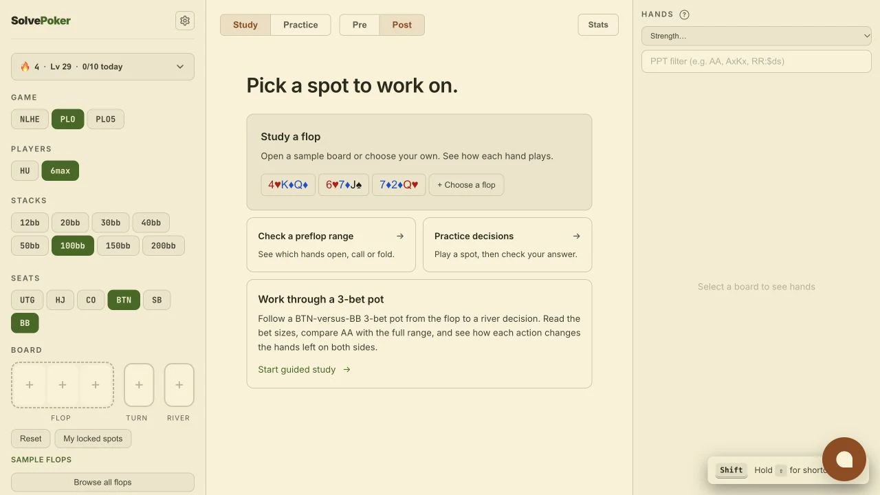The height and width of the screenshot is (495, 880).
Task: Open the settings gear icon
Action: (x=185, y=21)
